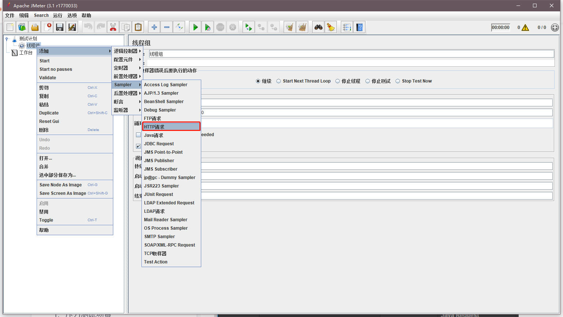Open the 选项 menu

point(72,15)
